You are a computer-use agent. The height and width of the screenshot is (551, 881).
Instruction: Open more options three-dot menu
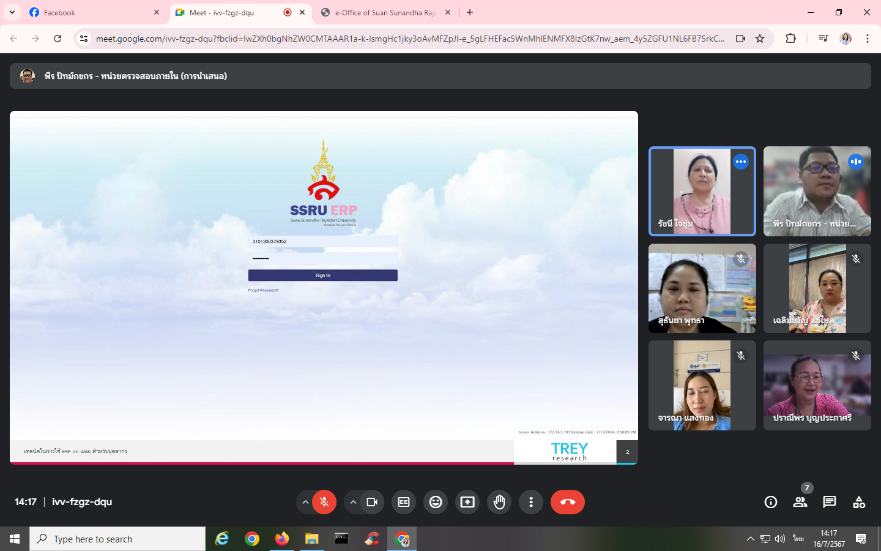coord(531,502)
